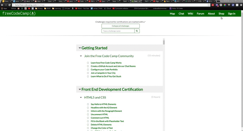Switch to the Pull browser tab

pos(146,1)
